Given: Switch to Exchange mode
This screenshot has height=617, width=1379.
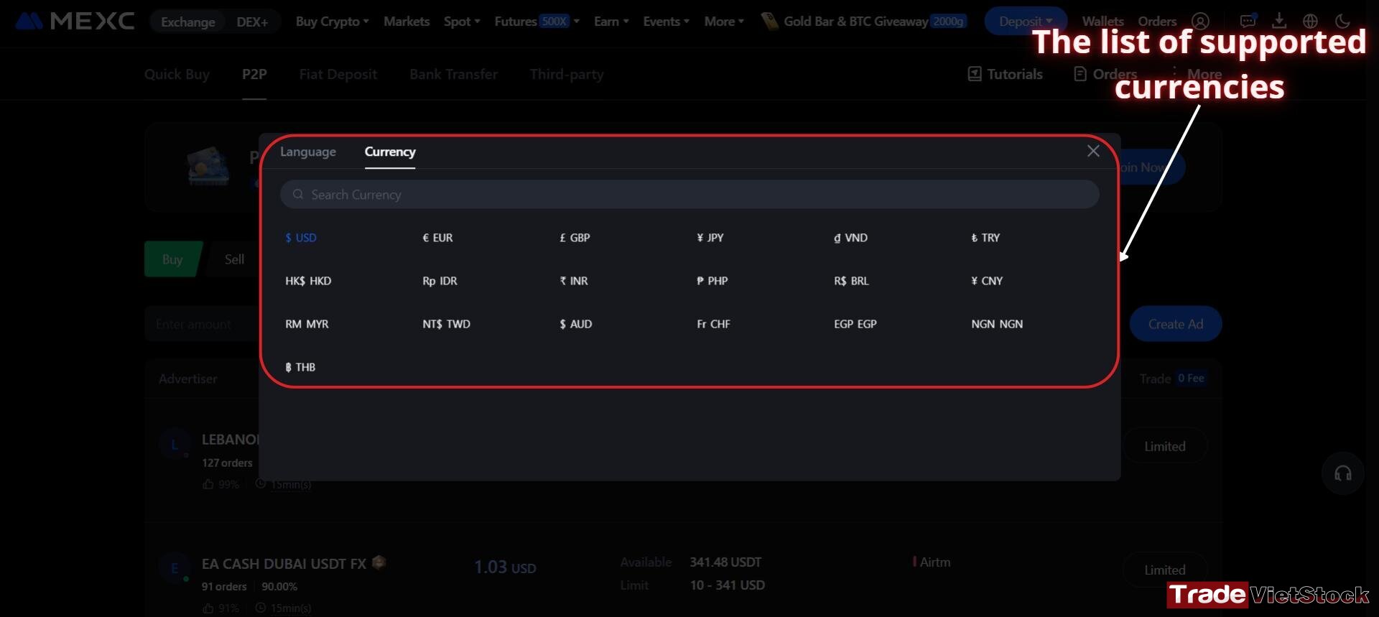Looking at the screenshot, I should (187, 22).
